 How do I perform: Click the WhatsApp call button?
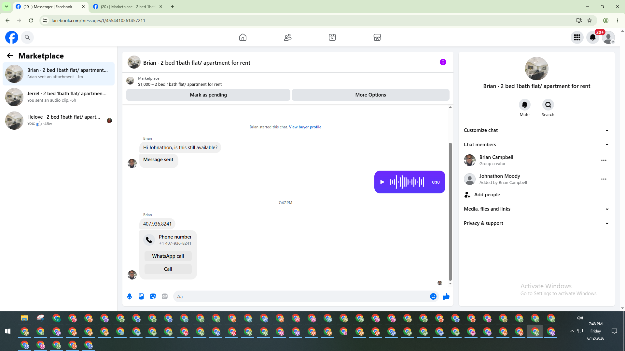point(168,256)
